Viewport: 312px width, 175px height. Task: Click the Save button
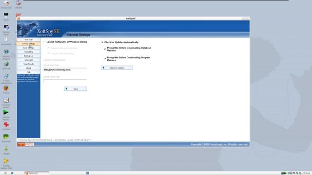(76, 88)
